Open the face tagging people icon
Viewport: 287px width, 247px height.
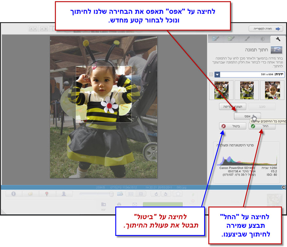(64, 194)
